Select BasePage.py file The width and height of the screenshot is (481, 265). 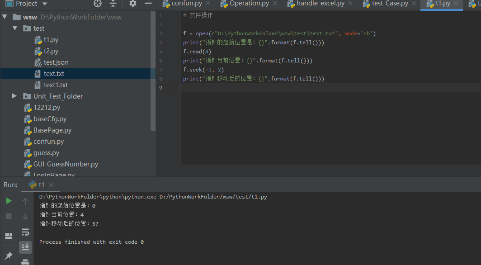click(52, 130)
